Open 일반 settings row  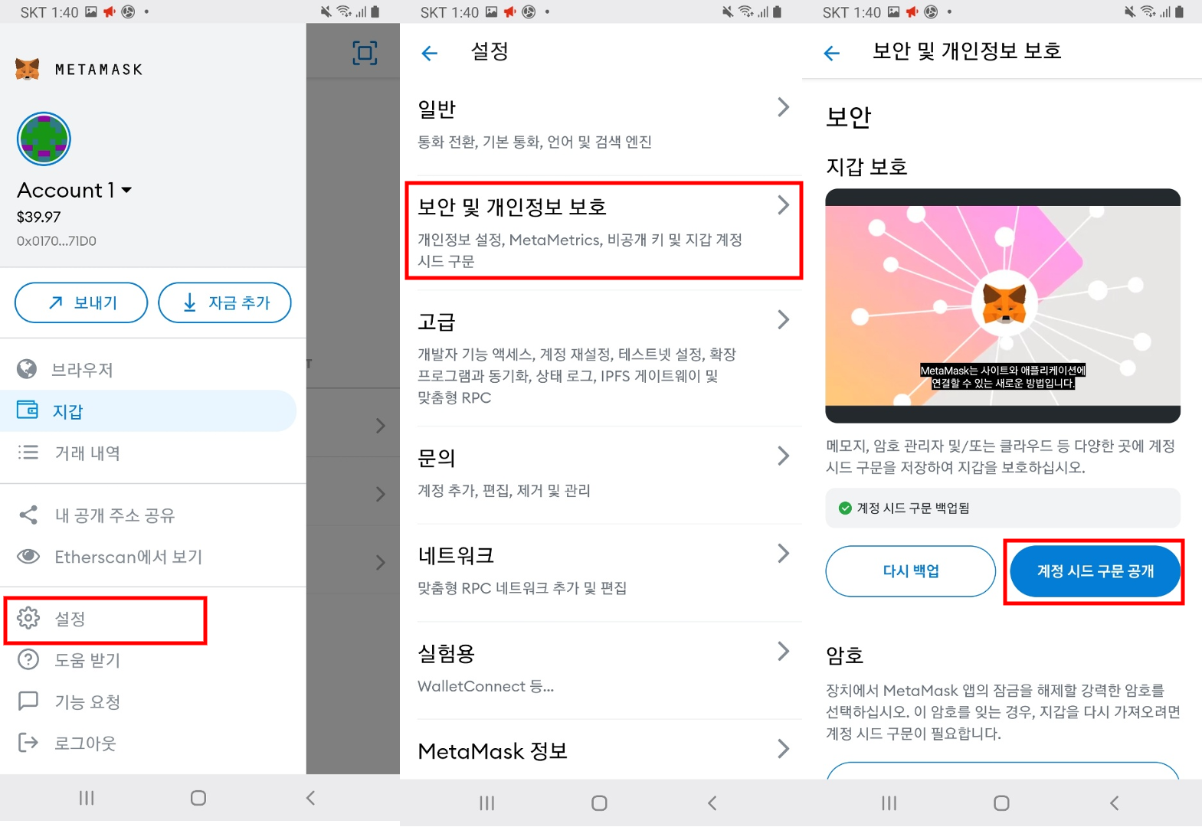[604, 126]
